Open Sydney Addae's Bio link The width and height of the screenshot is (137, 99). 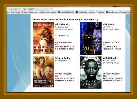[x=57, y=76]
